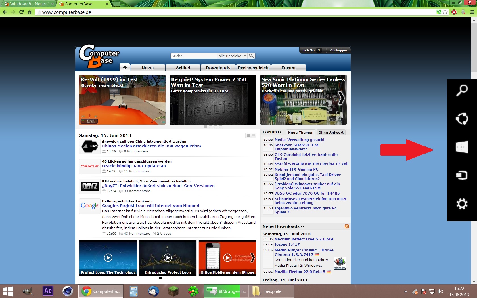The width and height of the screenshot is (477, 298).
Task: Select second featured carousel page dot
Action: [210, 127]
